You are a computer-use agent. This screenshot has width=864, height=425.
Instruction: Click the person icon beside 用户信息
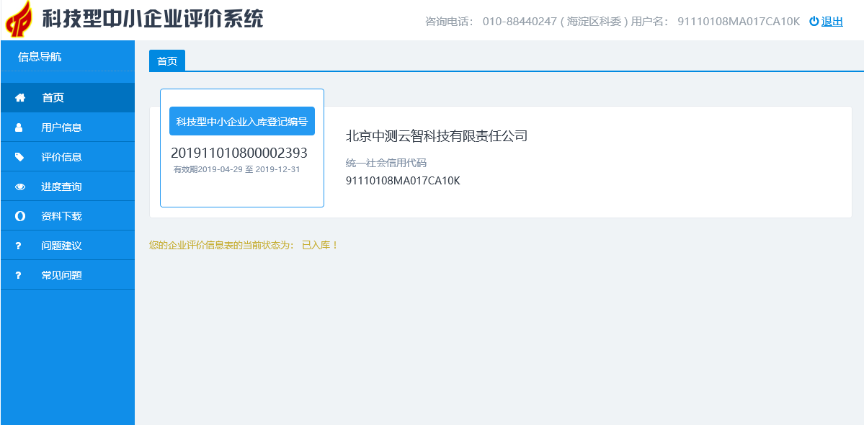click(19, 127)
